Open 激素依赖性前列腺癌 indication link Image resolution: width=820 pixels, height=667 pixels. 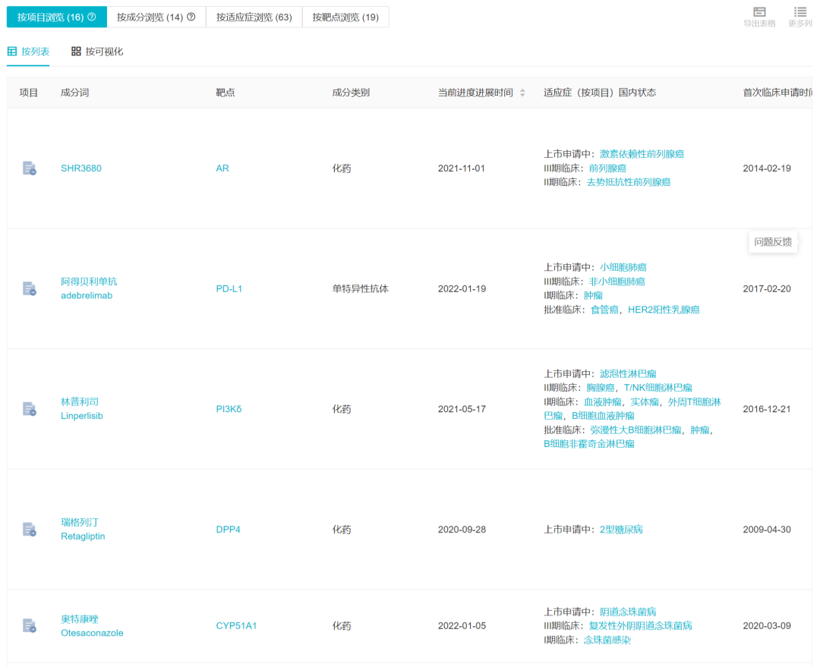642,154
